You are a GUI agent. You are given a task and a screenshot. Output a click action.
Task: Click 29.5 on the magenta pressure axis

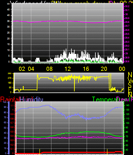click(127, 34)
